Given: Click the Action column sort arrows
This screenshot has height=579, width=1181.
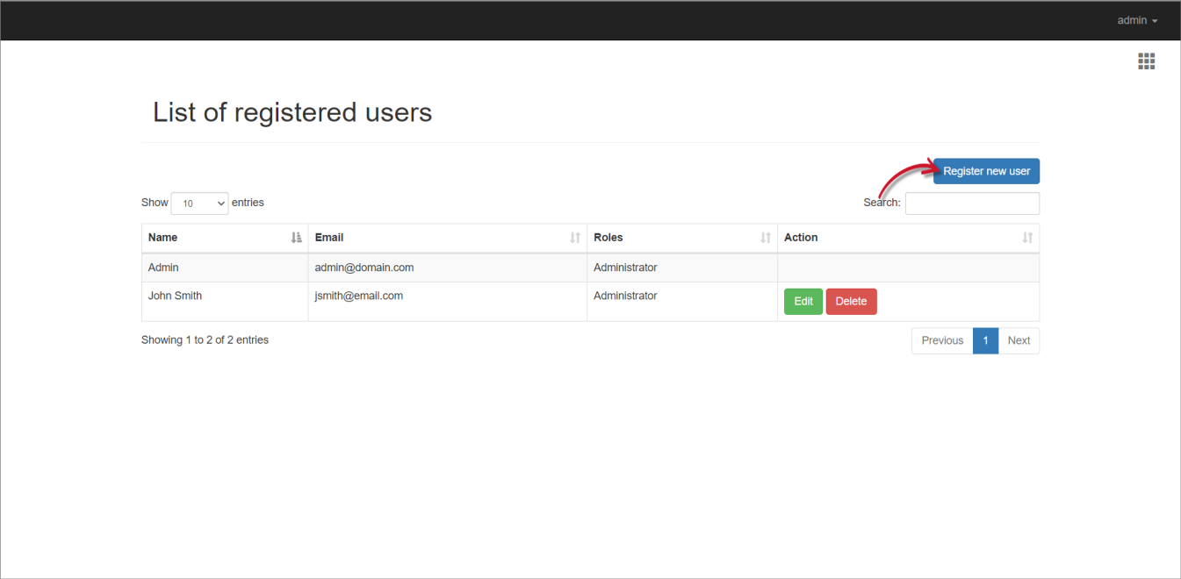Looking at the screenshot, I should click(x=1027, y=238).
